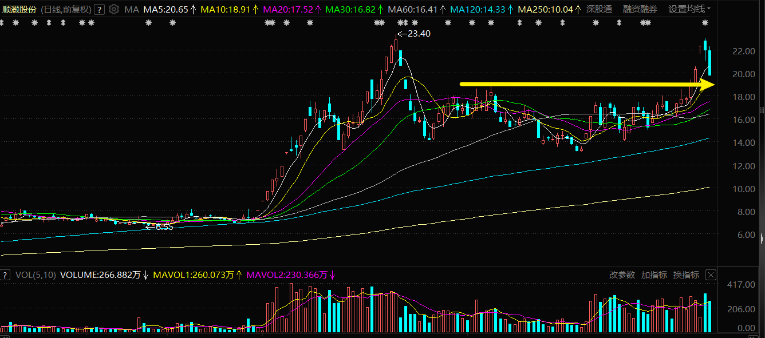Click the yellow horizontal arrow drawn on the chart
765x338 pixels.
pyautogui.click(x=587, y=85)
